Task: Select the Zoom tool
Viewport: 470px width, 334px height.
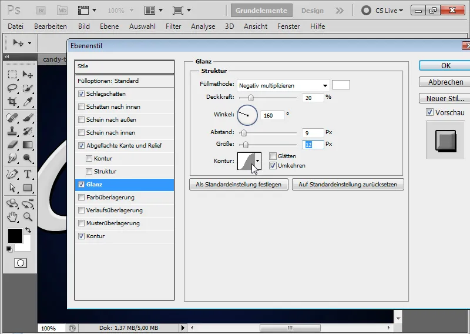Action: click(28, 216)
